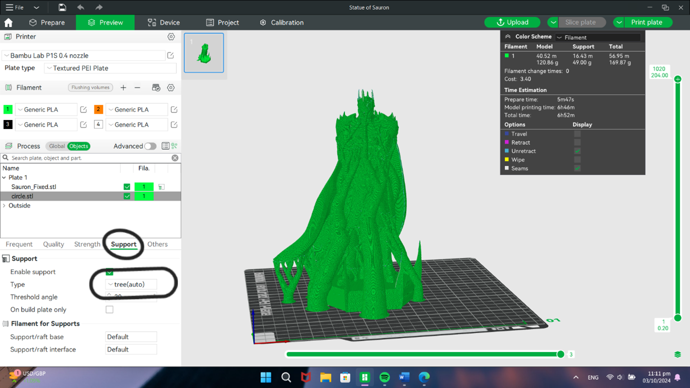Open printer settings gear icon
This screenshot has width=690, height=388.
click(x=171, y=37)
